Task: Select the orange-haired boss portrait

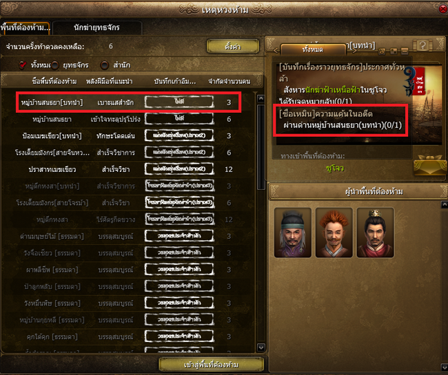Action: coord(334,233)
